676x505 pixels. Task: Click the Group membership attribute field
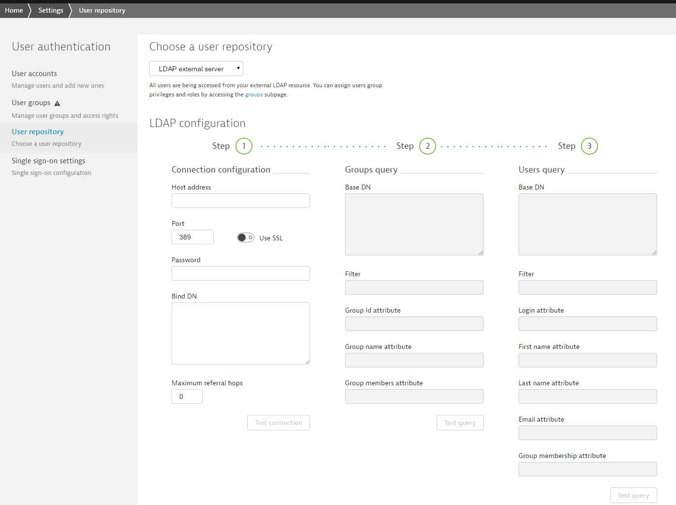click(x=588, y=469)
